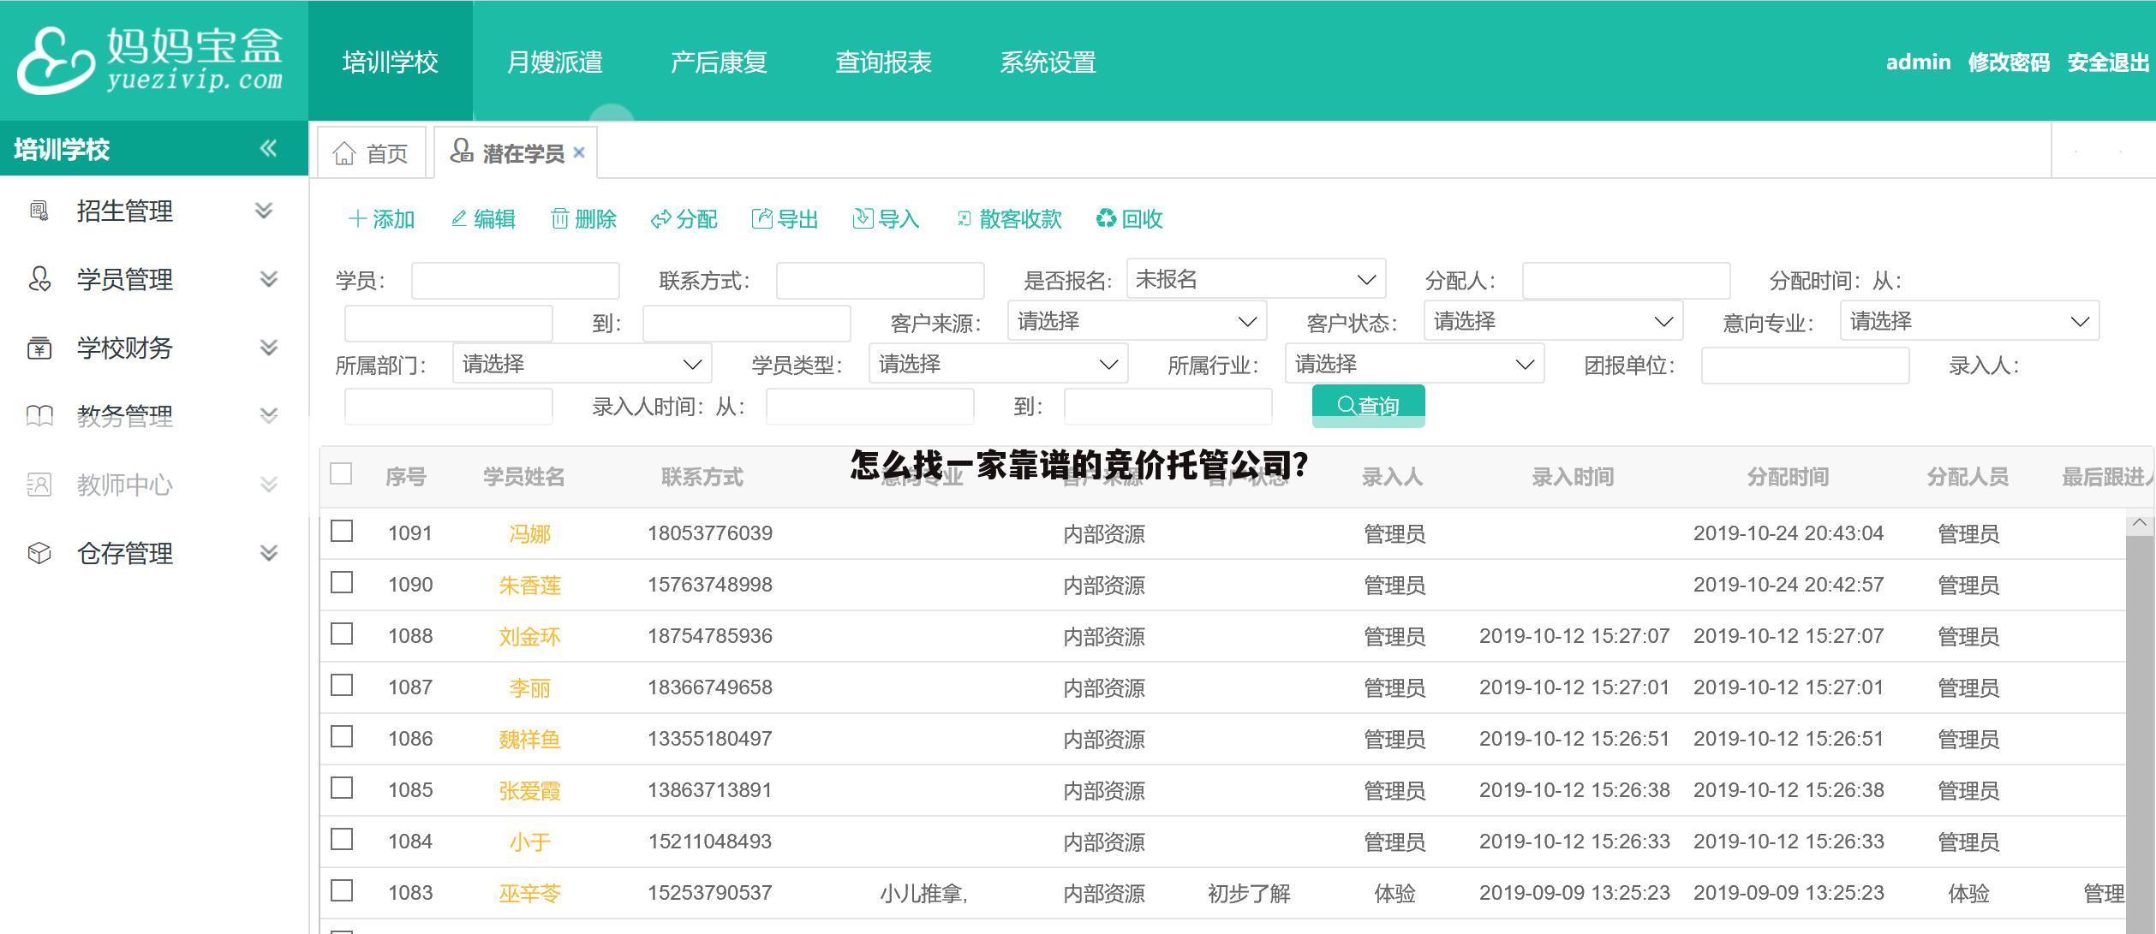Image resolution: width=2156 pixels, height=934 pixels.
Task: Check the row 1091 冯娜 checkbox
Action: point(342,532)
